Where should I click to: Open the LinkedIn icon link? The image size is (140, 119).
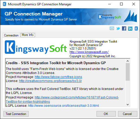130,28
